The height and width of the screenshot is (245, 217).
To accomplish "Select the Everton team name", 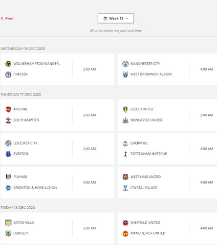I will 21,154.
